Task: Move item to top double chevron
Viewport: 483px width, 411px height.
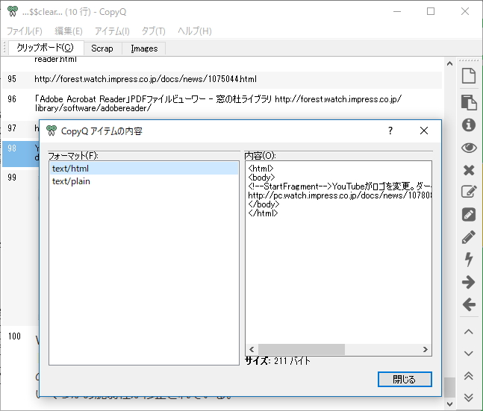Action: point(469,376)
